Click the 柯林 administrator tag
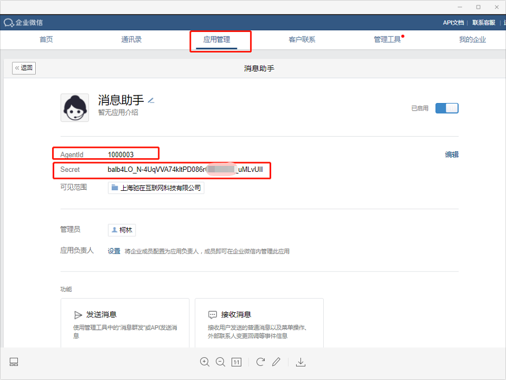This screenshot has width=506, height=380. (x=121, y=230)
